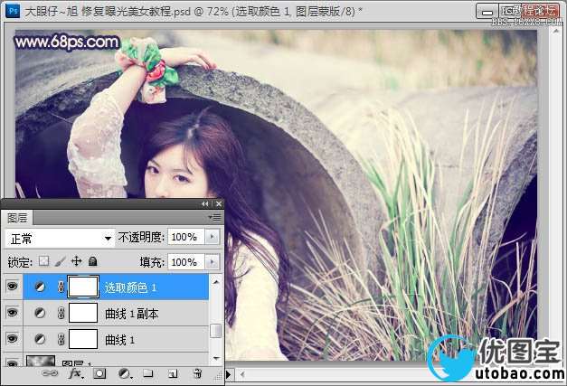
Task: Toggle lock image pixels brush icon
Action: click(x=61, y=261)
